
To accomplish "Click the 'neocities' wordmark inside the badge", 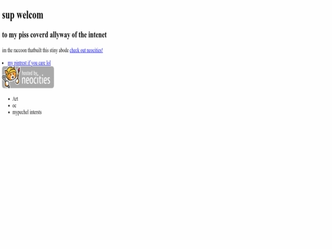I will 36,80.
